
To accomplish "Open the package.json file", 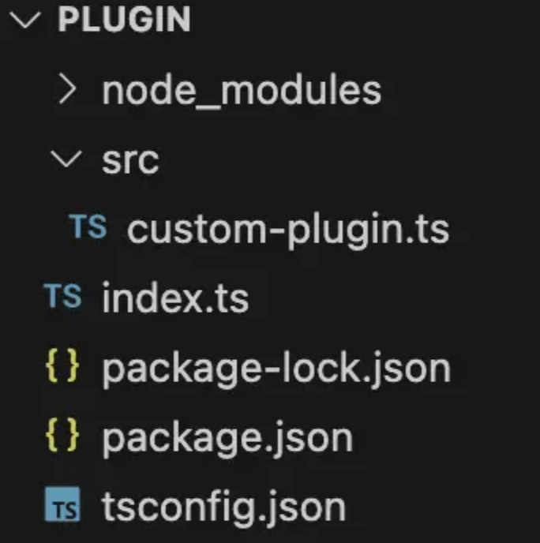I will [x=227, y=439].
